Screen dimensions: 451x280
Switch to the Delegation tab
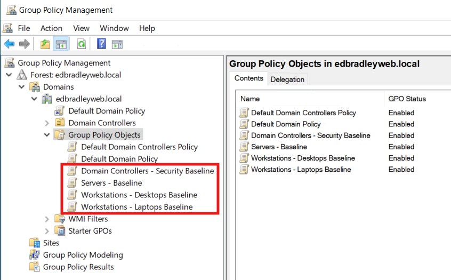point(287,79)
